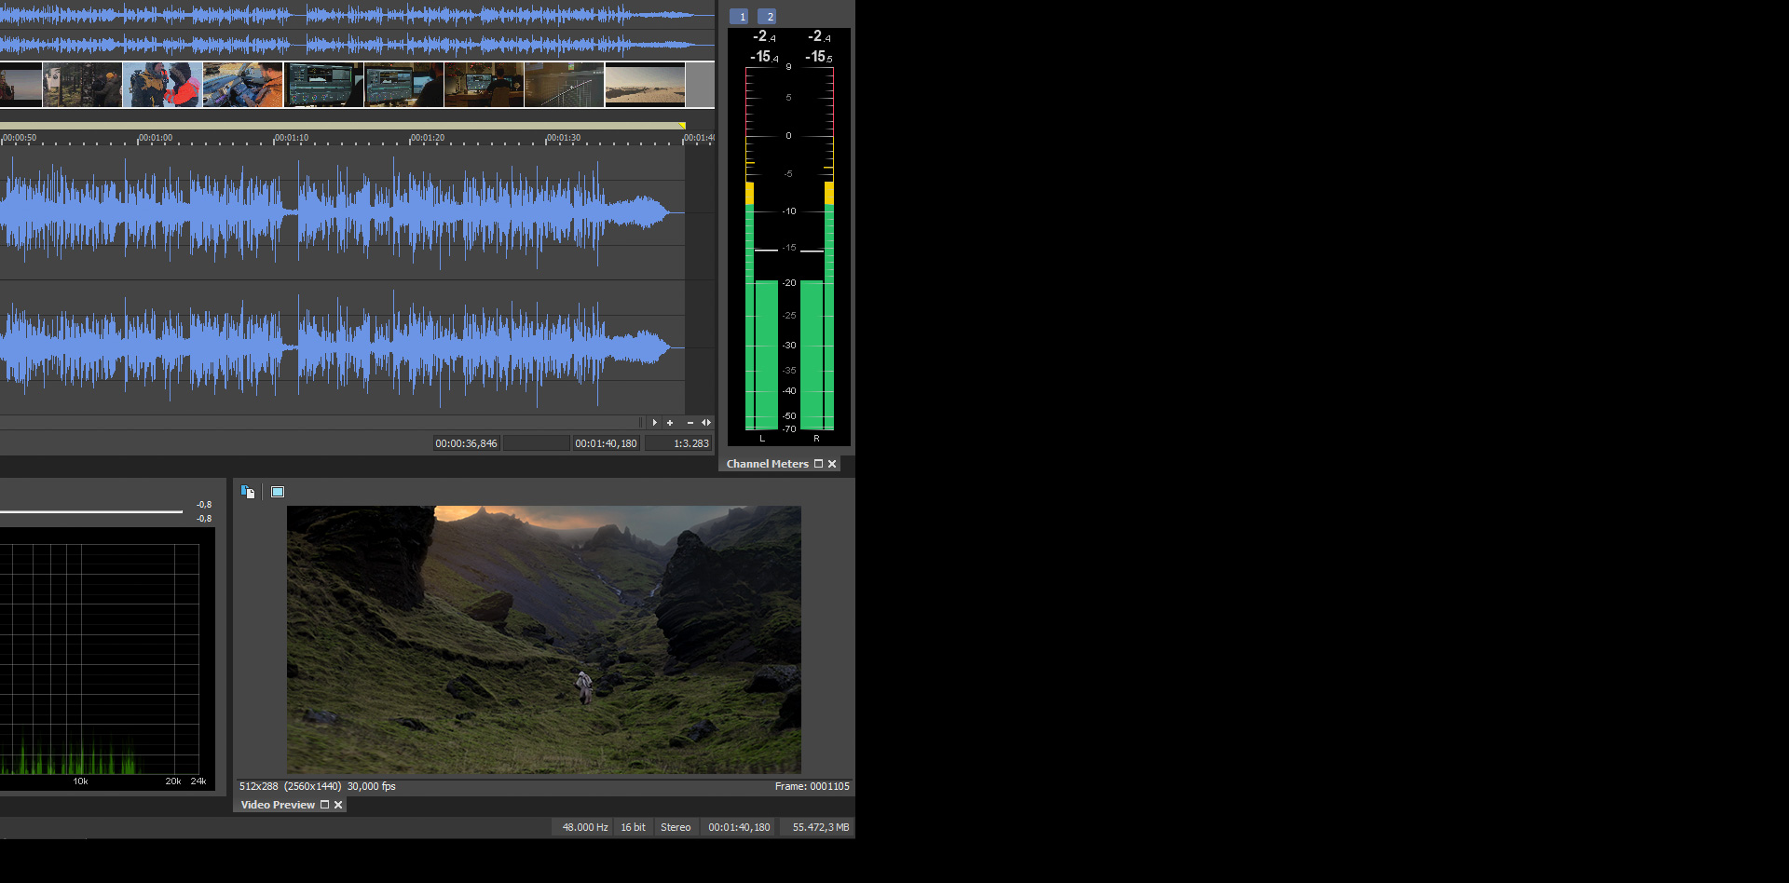Viewport: 1789px width, 883px height.
Task: Click the 48.000 Hz sample rate field
Action: coord(584,827)
